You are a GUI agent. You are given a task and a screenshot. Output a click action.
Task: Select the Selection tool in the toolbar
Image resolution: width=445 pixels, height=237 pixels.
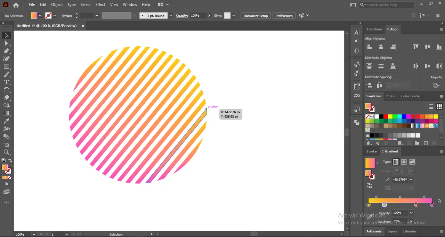pos(6,35)
